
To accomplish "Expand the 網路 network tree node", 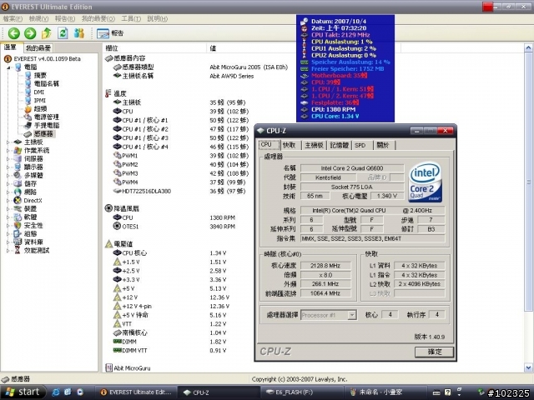I will (8, 192).
